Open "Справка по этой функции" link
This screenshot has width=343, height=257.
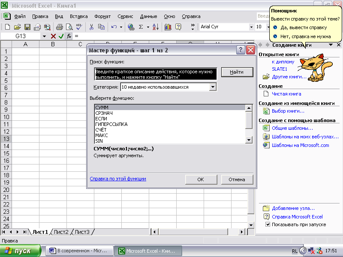click(118, 179)
